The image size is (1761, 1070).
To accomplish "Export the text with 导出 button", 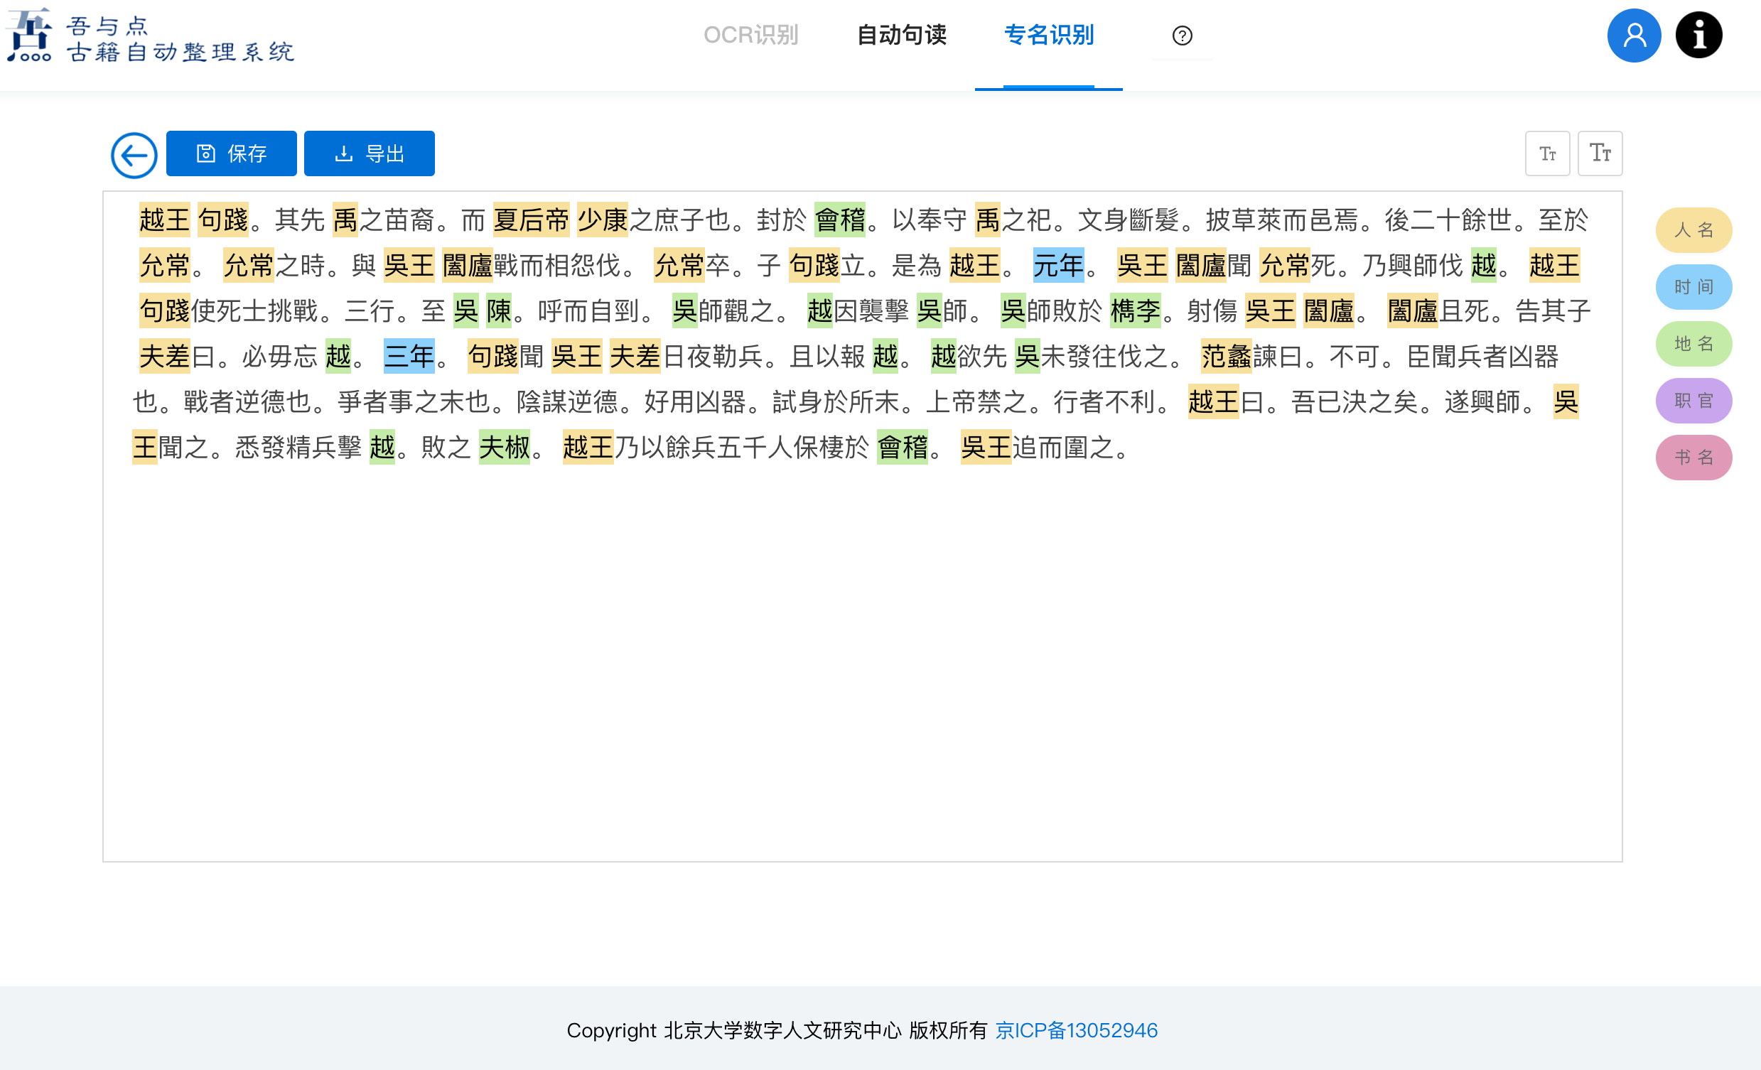I will 369,153.
